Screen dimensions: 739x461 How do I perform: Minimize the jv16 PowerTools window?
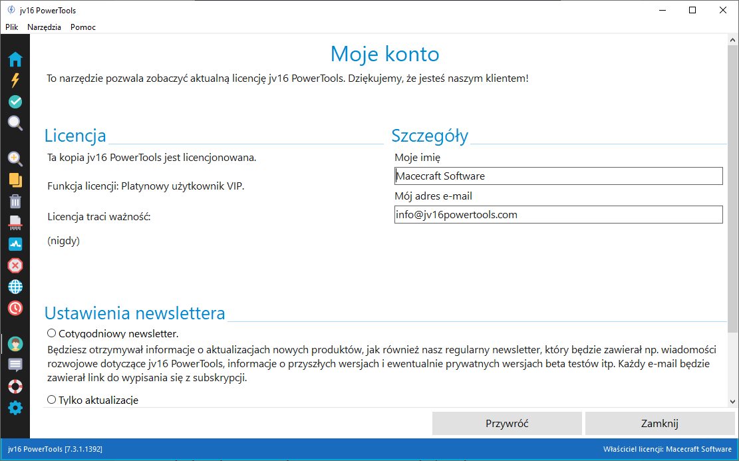click(x=663, y=10)
